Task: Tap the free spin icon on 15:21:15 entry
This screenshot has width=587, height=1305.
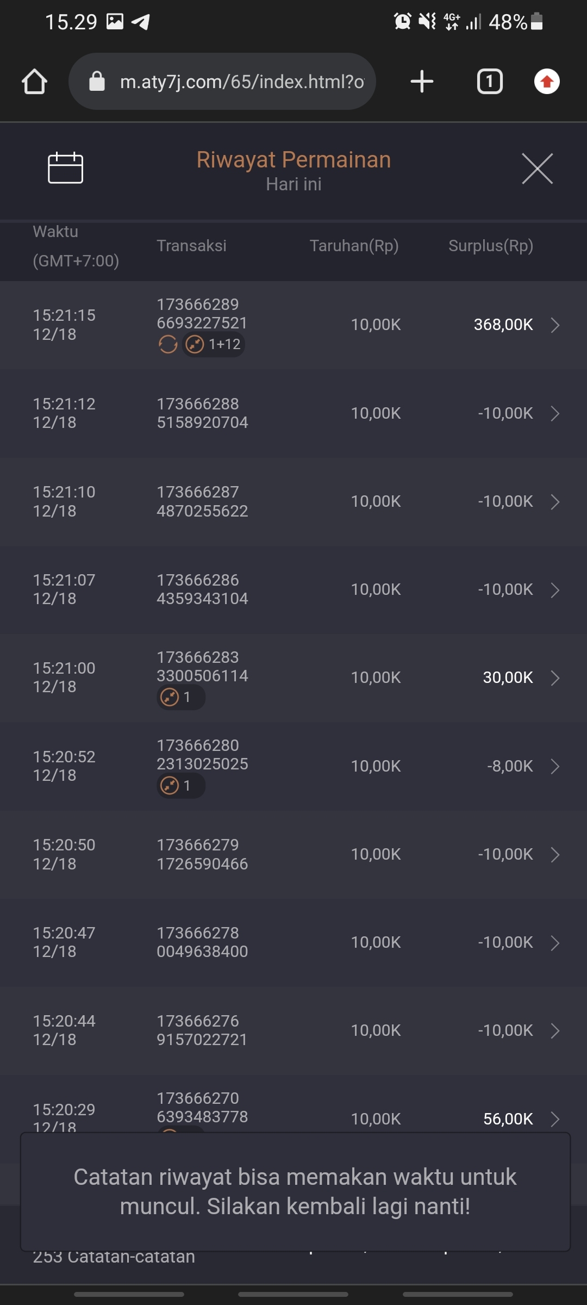Action: [168, 344]
